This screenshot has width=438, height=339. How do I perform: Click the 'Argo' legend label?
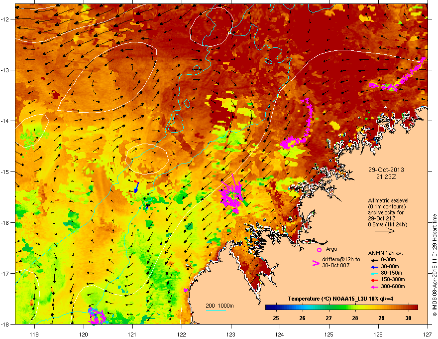tap(331, 249)
